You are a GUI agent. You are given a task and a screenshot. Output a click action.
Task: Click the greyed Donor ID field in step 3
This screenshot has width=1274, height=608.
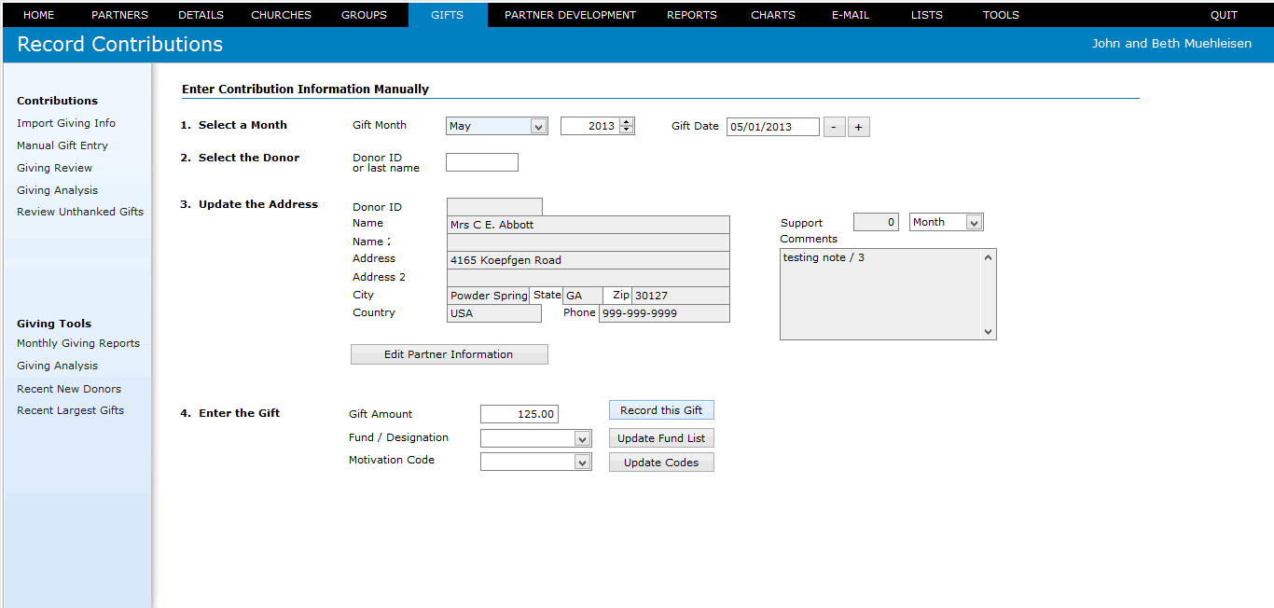494,206
